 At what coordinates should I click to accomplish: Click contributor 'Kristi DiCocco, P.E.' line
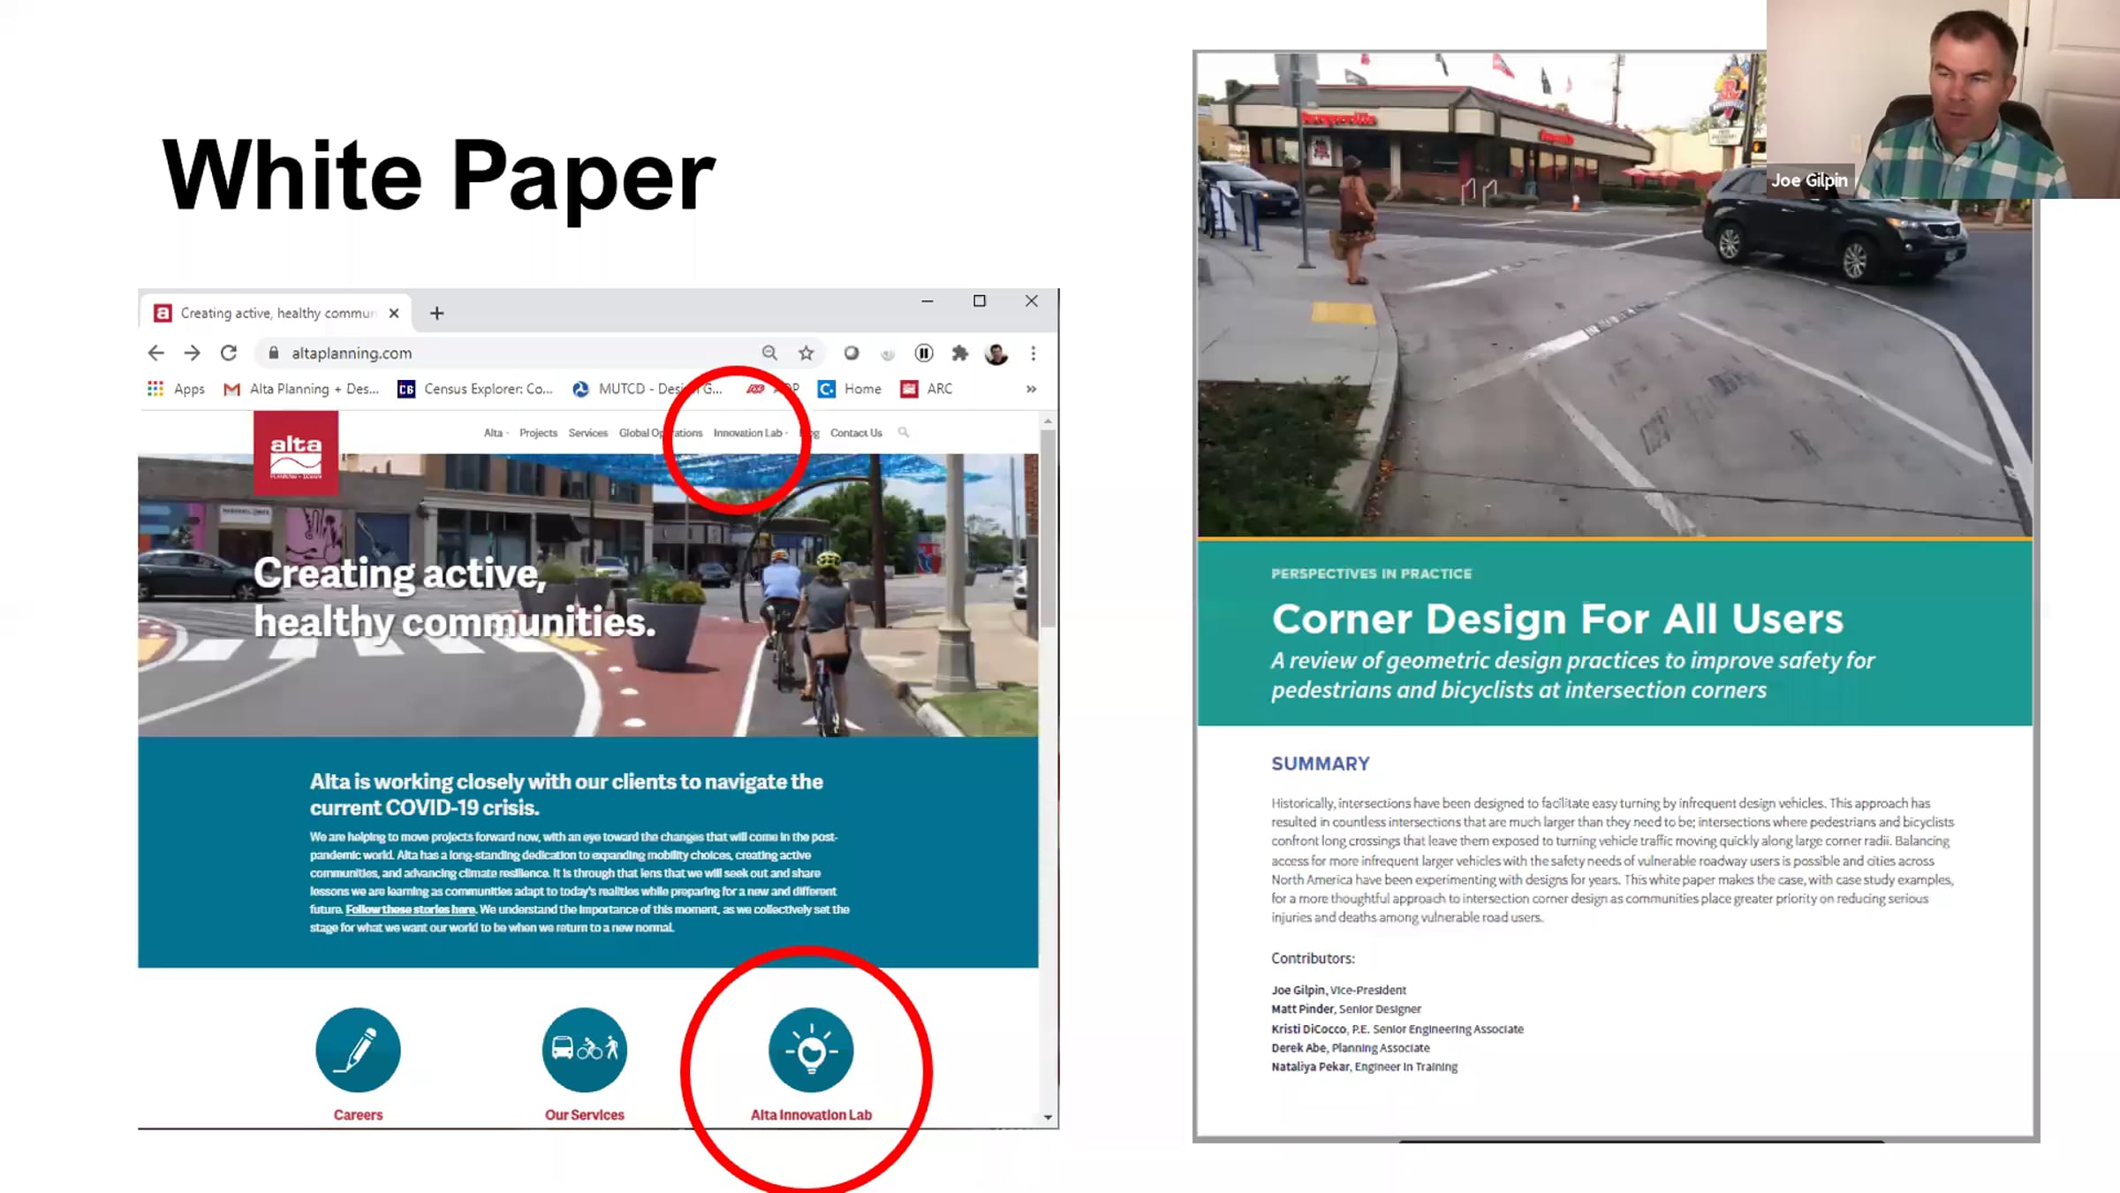(1397, 1029)
